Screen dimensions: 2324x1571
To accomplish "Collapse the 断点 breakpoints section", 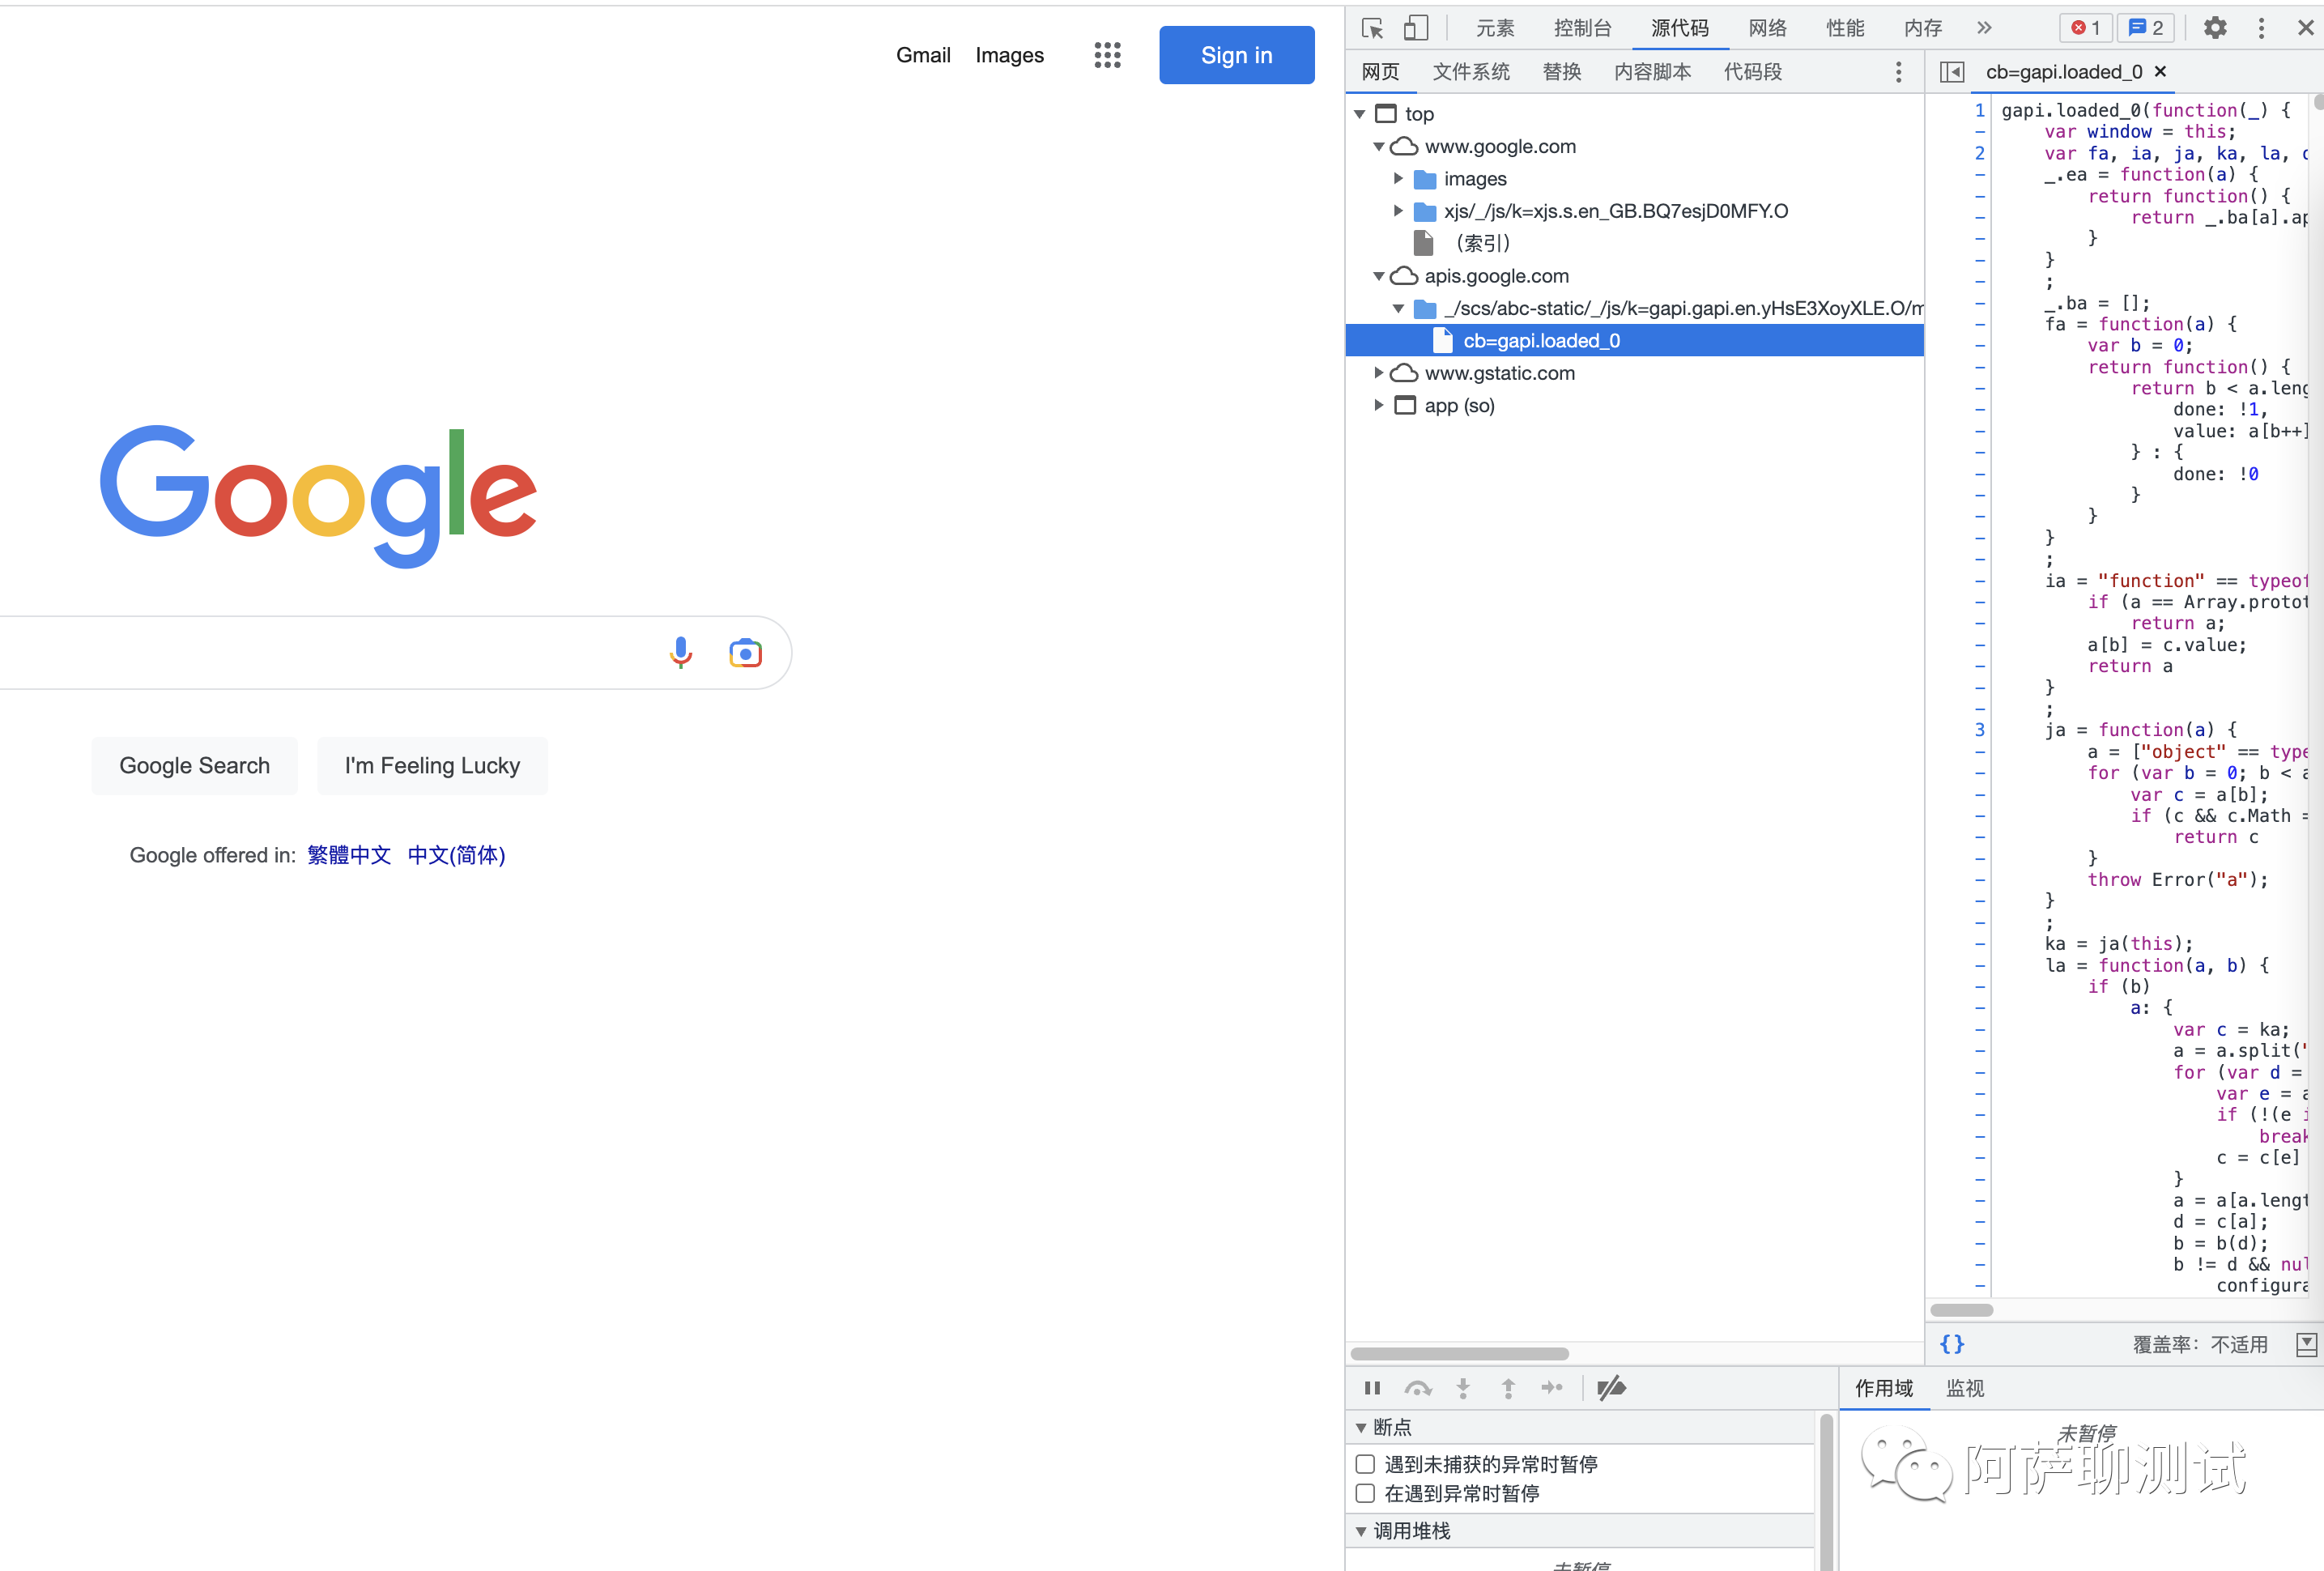I will click(x=1361, y=1428).
